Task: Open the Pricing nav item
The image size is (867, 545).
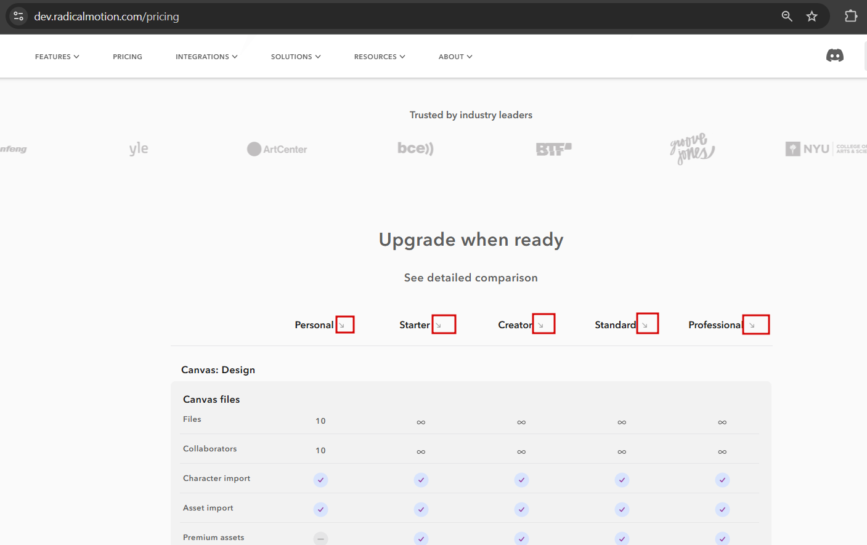Action: (128, 57)
